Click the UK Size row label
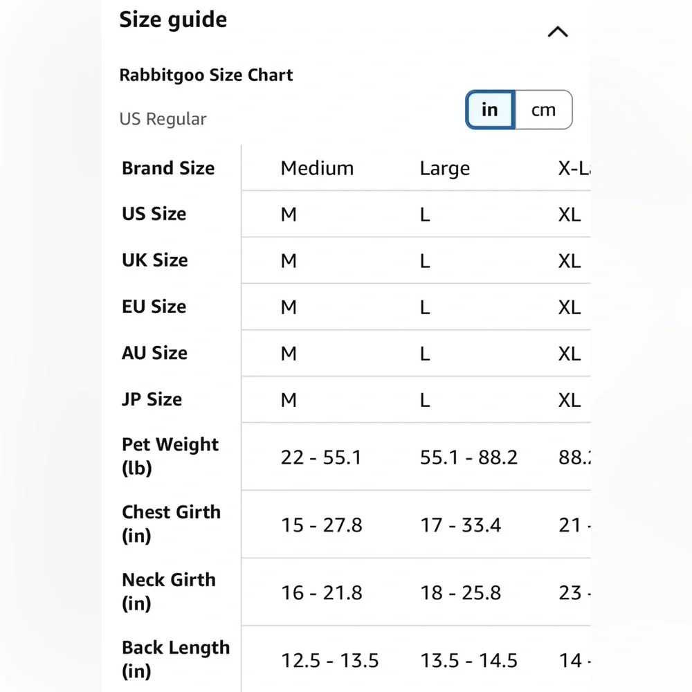 [155, 260]
